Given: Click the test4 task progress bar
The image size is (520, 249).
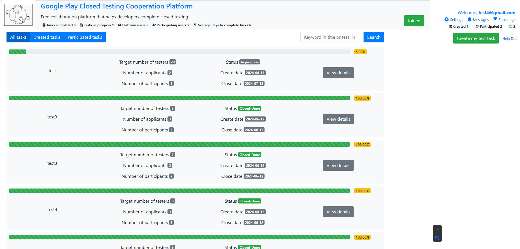Looking at the screenshot, I should pyautogui.click(x=179, y=191).
